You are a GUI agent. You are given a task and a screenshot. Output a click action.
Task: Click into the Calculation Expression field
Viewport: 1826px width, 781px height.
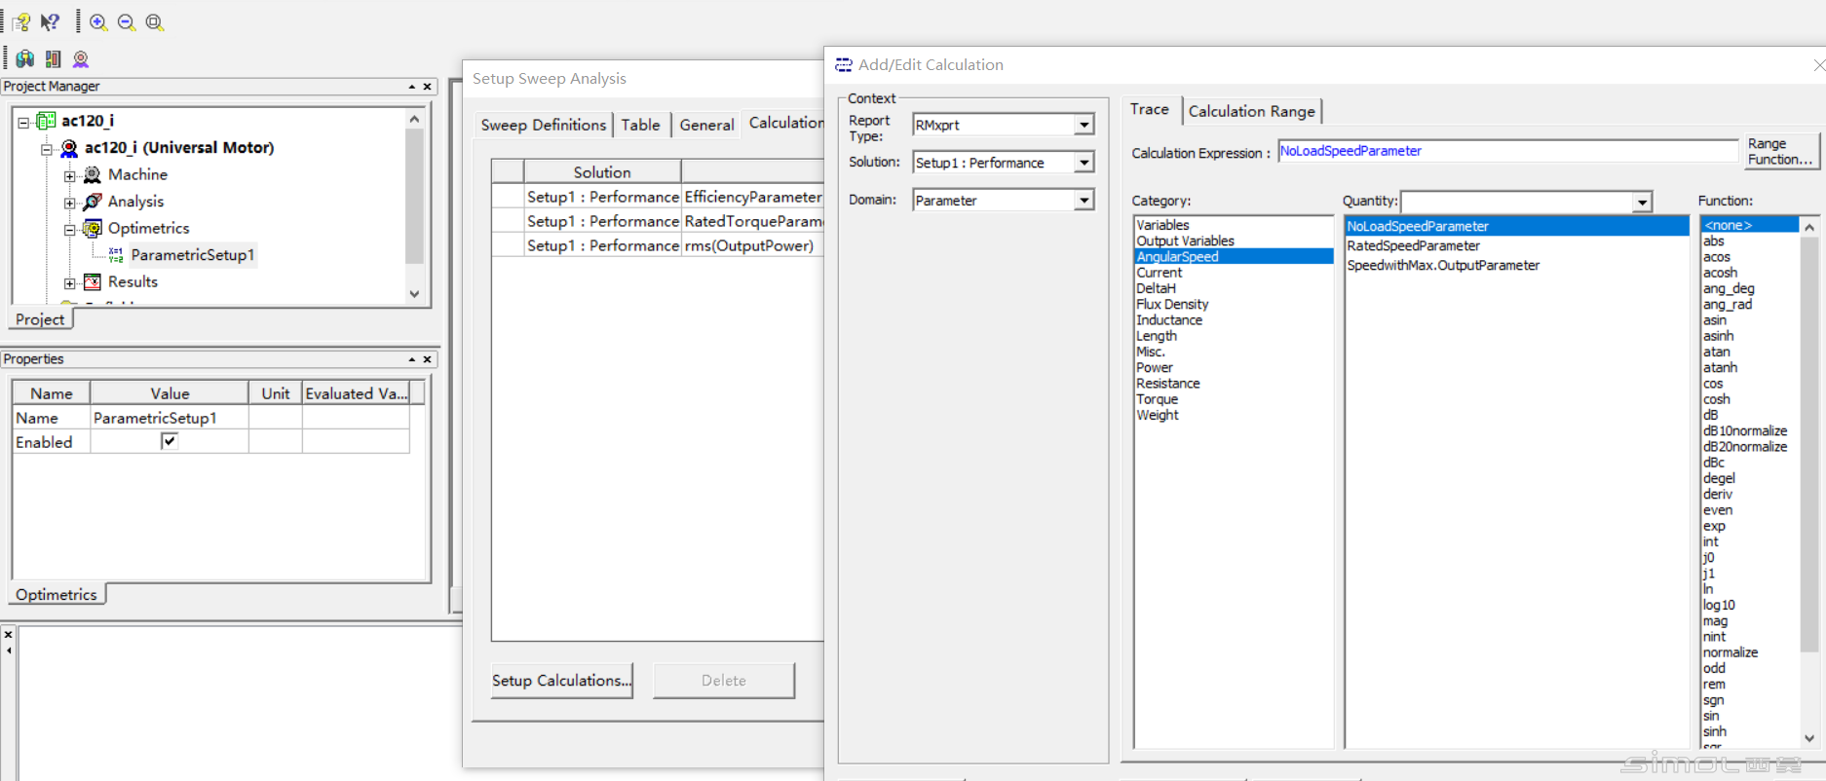[1507, 151]
